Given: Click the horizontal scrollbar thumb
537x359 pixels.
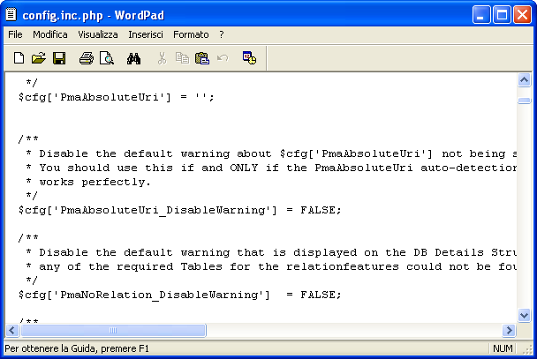Looking at the screenshot, I should (113, 330).
